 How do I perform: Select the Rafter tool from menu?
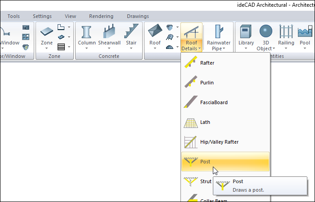(207, 63)
